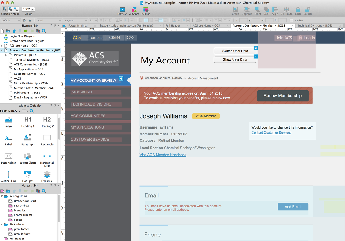Search icon in Masters panel

coord(44,191)
